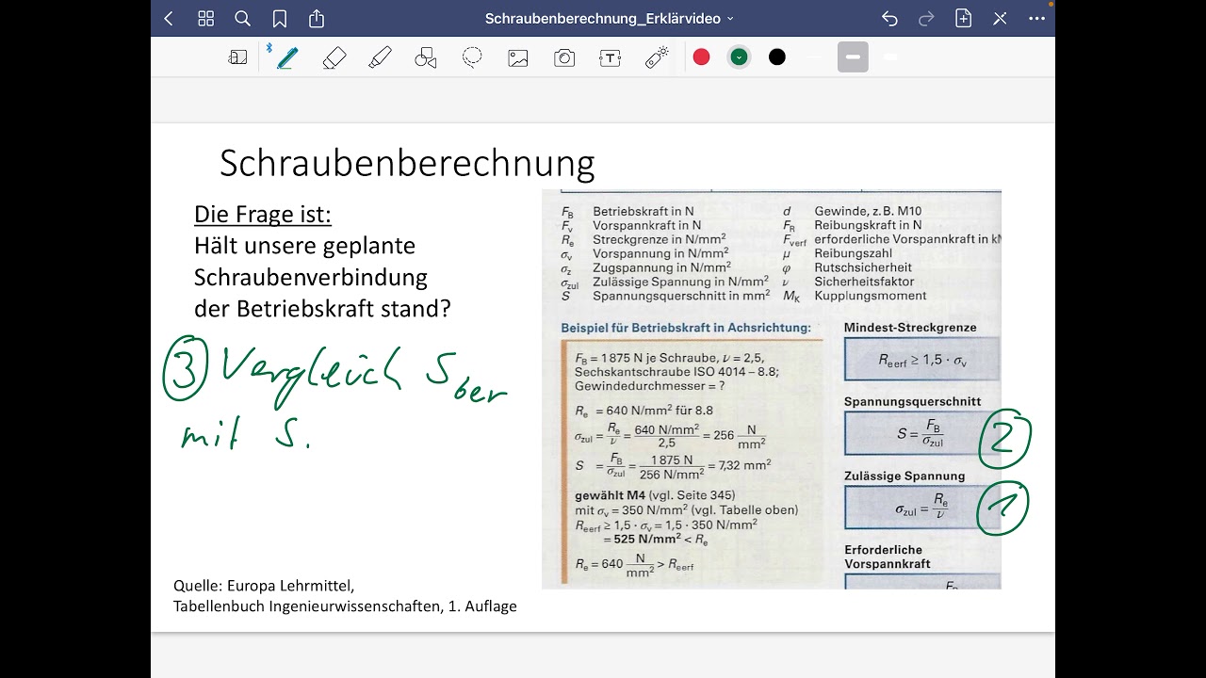Viewport: 1206px width, 678px height.
Task: Insert an image with the picture tool
Action: point(518,57)
